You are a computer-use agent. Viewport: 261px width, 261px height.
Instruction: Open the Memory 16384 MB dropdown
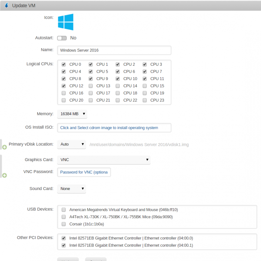tap(72, 114)
